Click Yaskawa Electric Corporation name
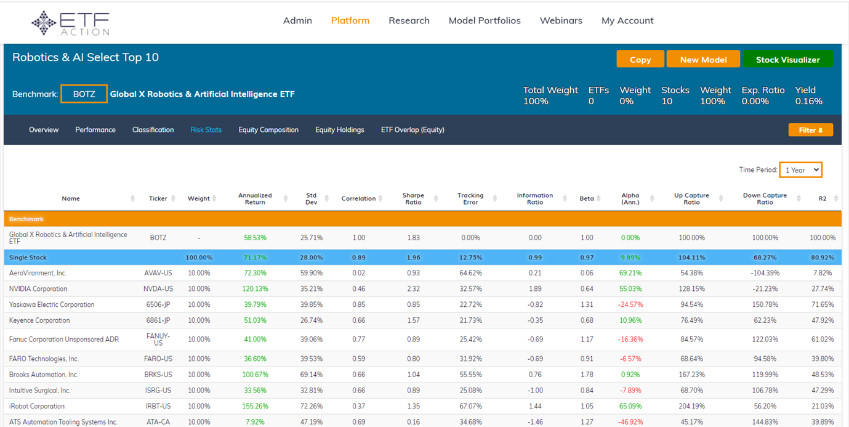849x427 pixels. coord(52,305)
